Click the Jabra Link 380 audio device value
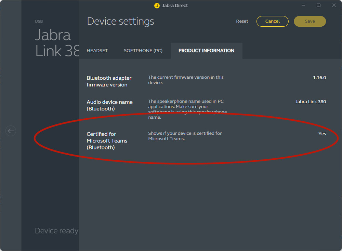The width and height of the screenshot is (342, 251). [311, 101]
